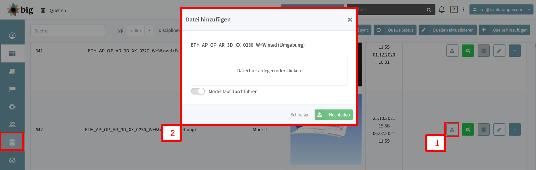
Task: Open the book icon in sidebar
Action: point(12,71)
